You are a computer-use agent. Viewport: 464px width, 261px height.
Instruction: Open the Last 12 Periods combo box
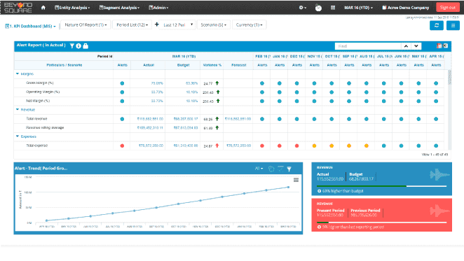point(177,24)
